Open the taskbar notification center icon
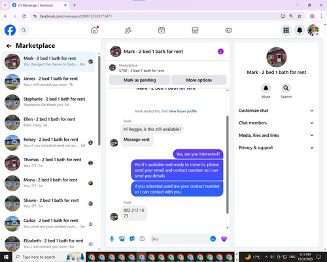This screenshot has width=327, height=262. [x=319, y=257]
